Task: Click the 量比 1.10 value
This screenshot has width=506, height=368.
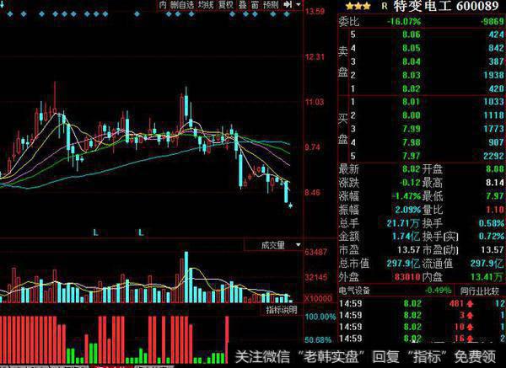Action: click(x=495, y=210)
